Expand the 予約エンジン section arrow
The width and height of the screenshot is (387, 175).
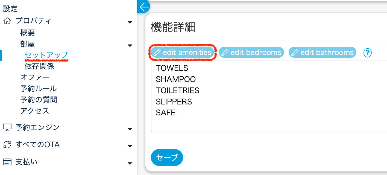[x=130, y=129]
